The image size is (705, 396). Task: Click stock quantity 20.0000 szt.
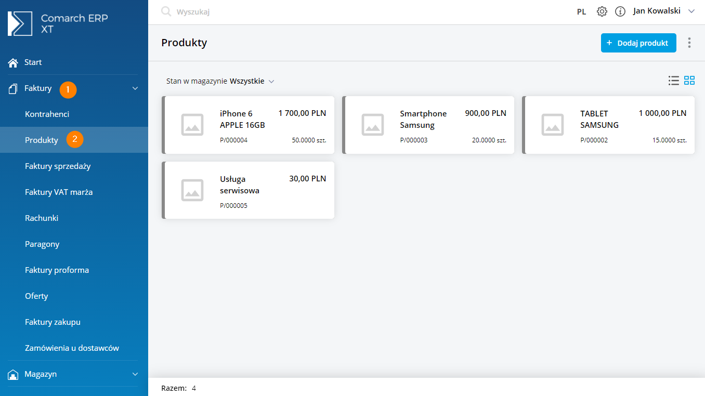pos(489,140)
